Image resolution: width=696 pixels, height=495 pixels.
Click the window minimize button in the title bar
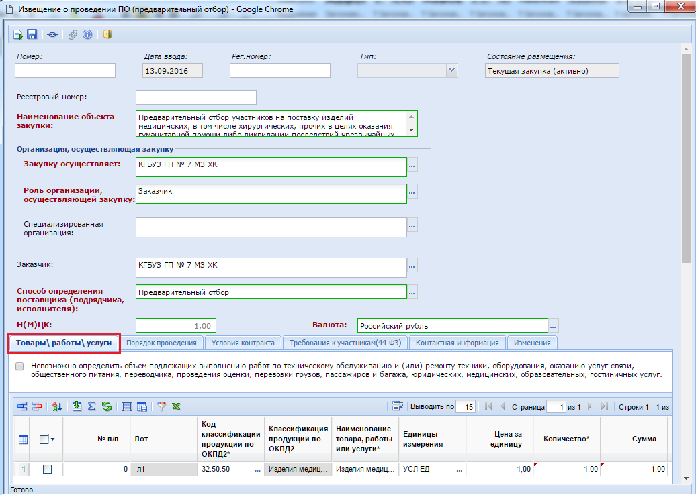pyautogui.click(x=638, y=7)
